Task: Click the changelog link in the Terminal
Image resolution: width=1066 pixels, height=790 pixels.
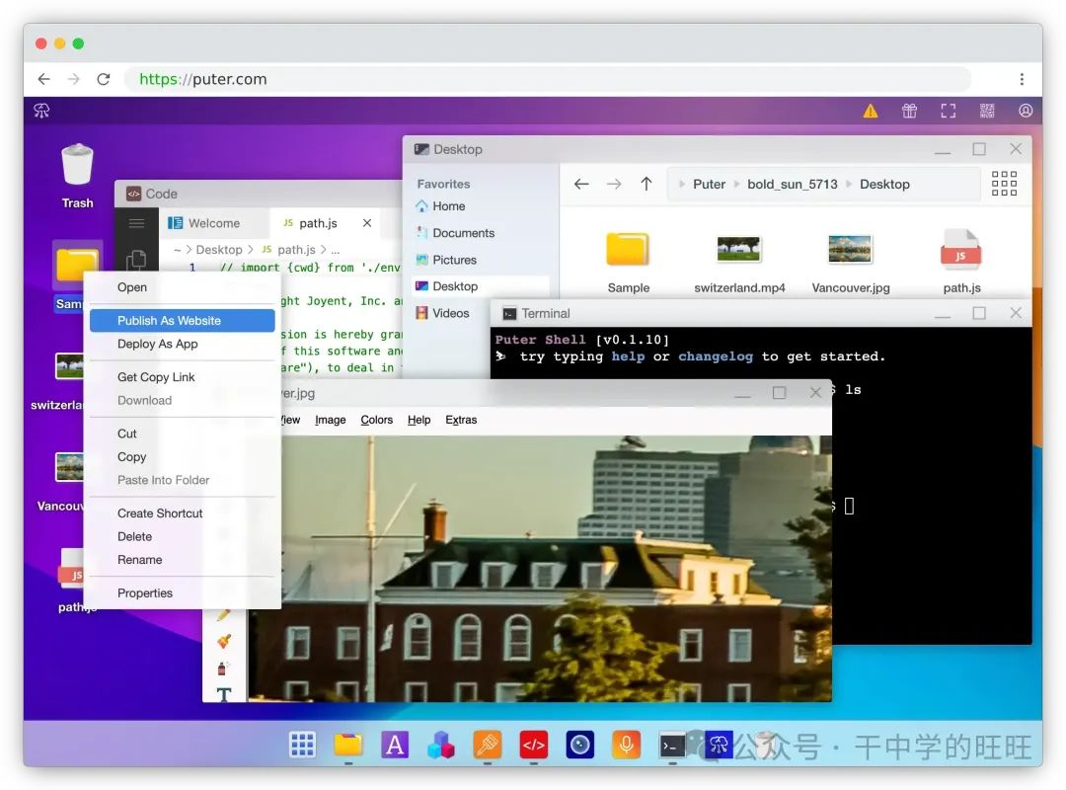Action: click(716, 356)
